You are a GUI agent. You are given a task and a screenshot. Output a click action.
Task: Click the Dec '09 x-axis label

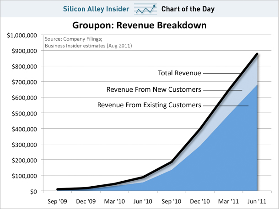pyautogui.click(x=86, y=201)
